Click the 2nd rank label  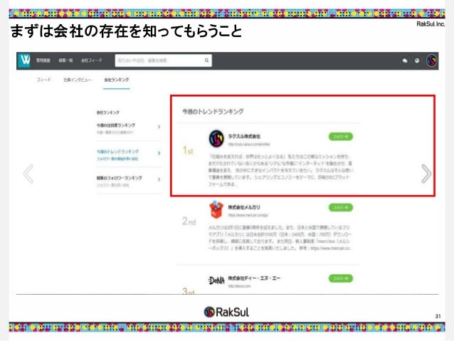point(189,221)
